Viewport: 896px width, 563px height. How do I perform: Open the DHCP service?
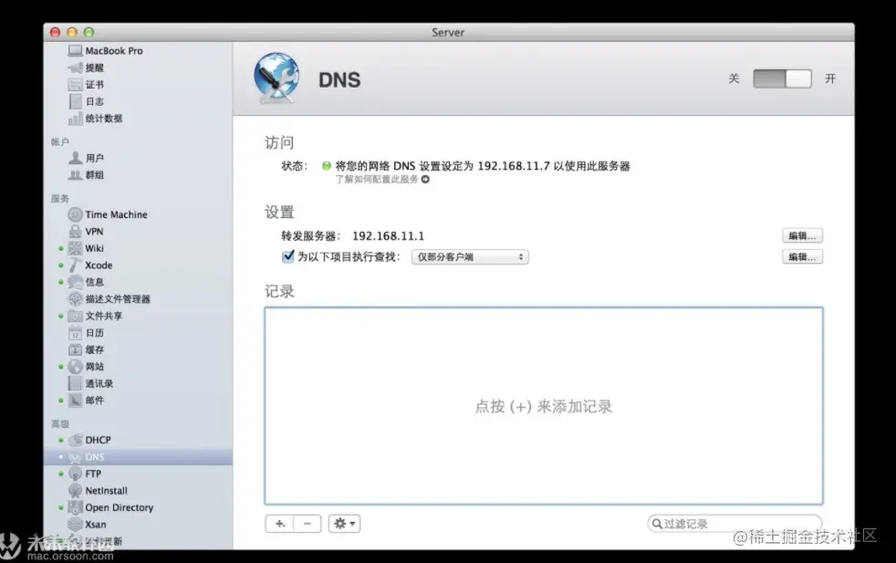point(89,440)
